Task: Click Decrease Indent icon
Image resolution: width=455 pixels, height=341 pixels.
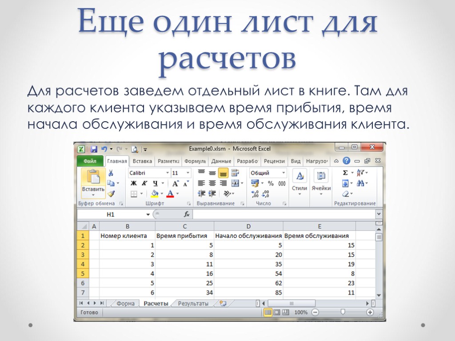Action: click(201, 194)
